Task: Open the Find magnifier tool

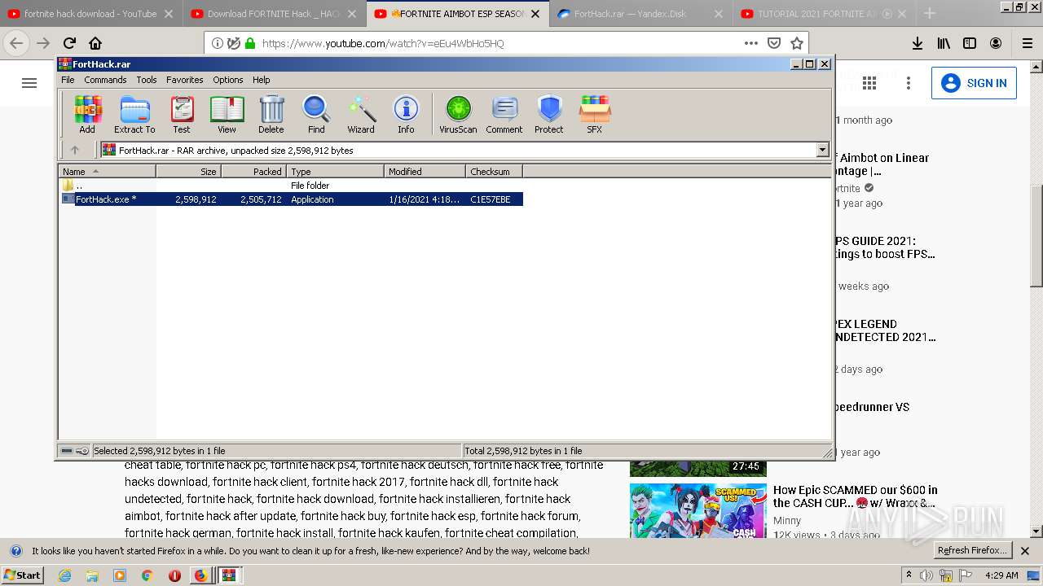Action: tap(316, 114)
